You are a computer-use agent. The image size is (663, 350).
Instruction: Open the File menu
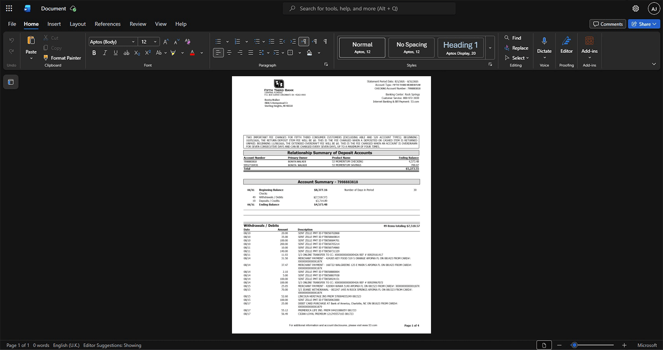tap(12, 24)
